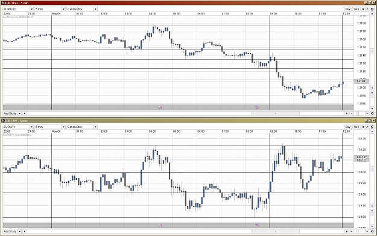Open the CandleStick chart type dropdown in the EUR/USD chart
Screen dimensions: 377x236
pyautogui.click(x=95, y=9)
